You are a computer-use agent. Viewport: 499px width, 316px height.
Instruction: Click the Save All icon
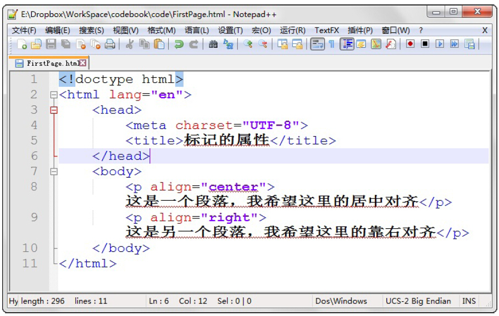(x=66, y=44)
